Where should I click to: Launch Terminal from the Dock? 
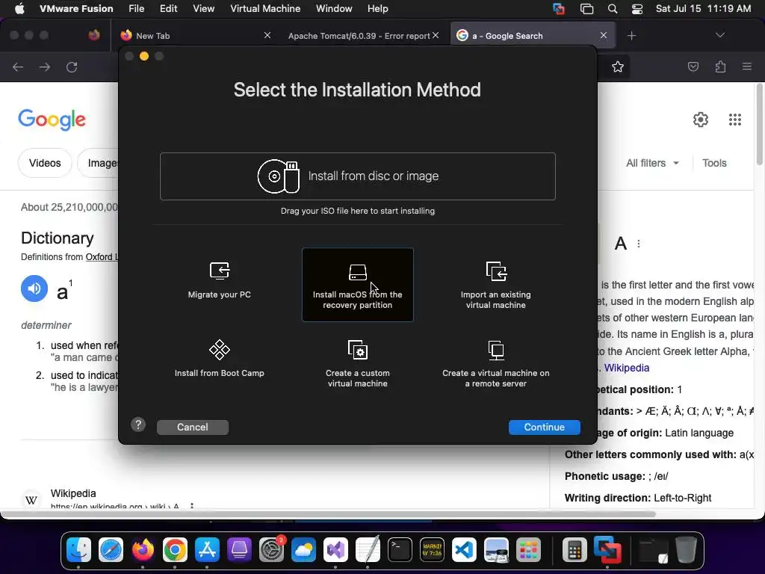click(400, 550)
